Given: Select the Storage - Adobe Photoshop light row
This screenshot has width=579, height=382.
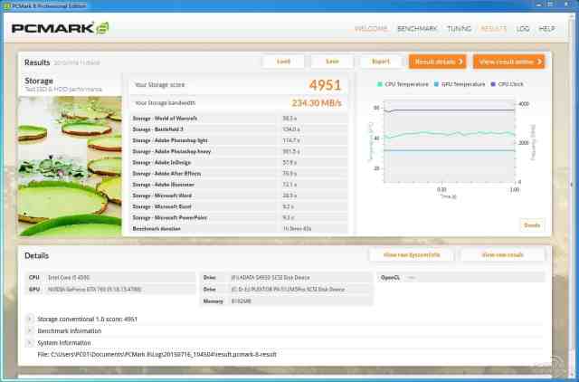Looking at the screenshot, I should [x=239, y=140].
